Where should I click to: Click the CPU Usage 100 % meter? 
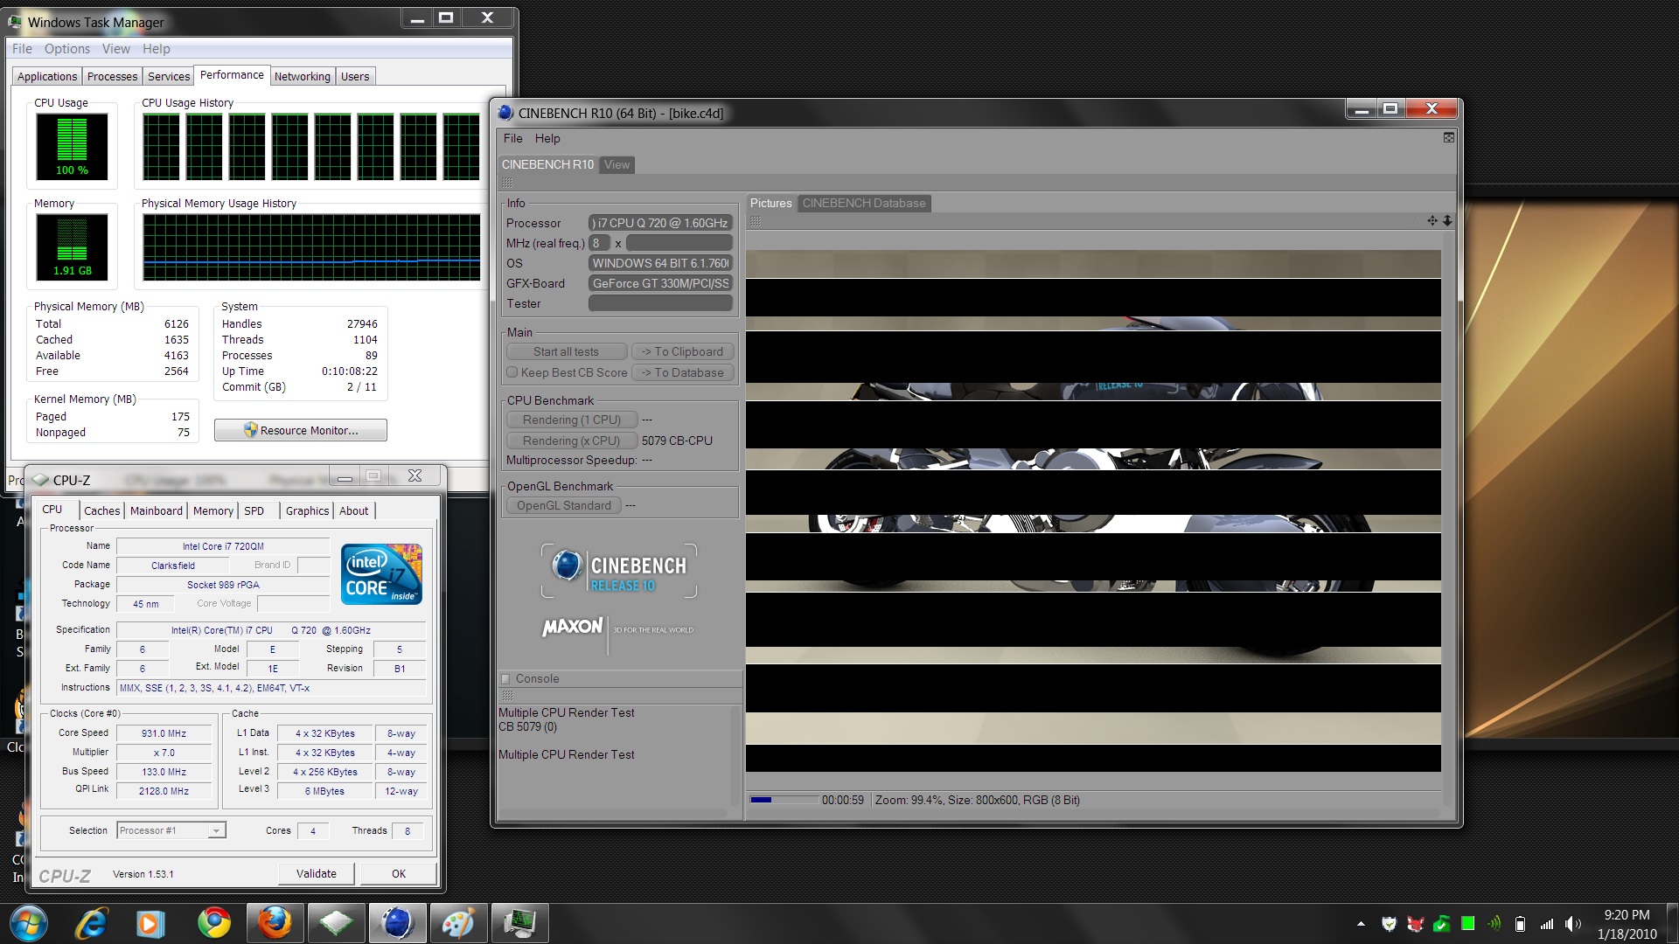coord(72,147)
